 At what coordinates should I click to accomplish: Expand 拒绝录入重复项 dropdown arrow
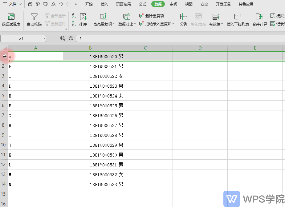173,24
